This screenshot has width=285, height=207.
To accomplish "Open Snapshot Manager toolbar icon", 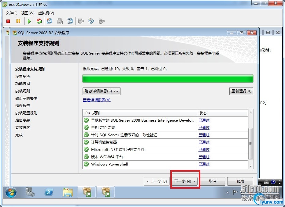I will [x=70, y=21].
